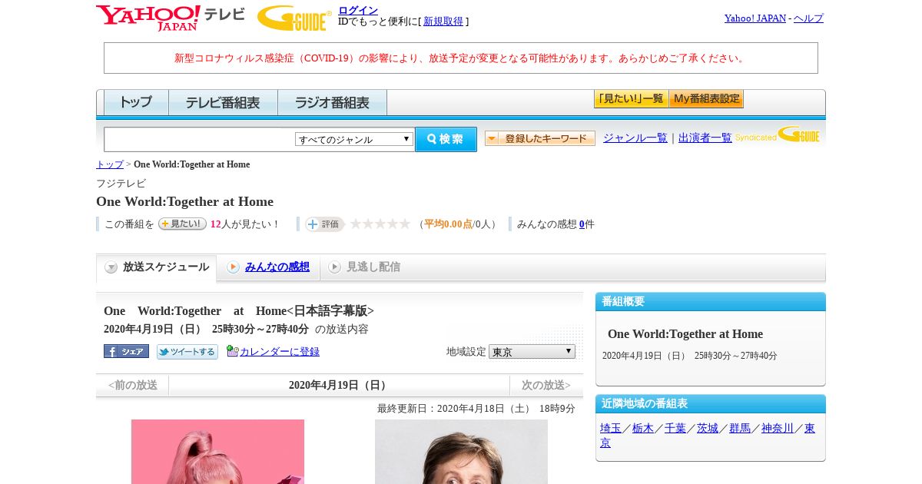
Task: Click the search keyword input field
Action: pos(200,139)
